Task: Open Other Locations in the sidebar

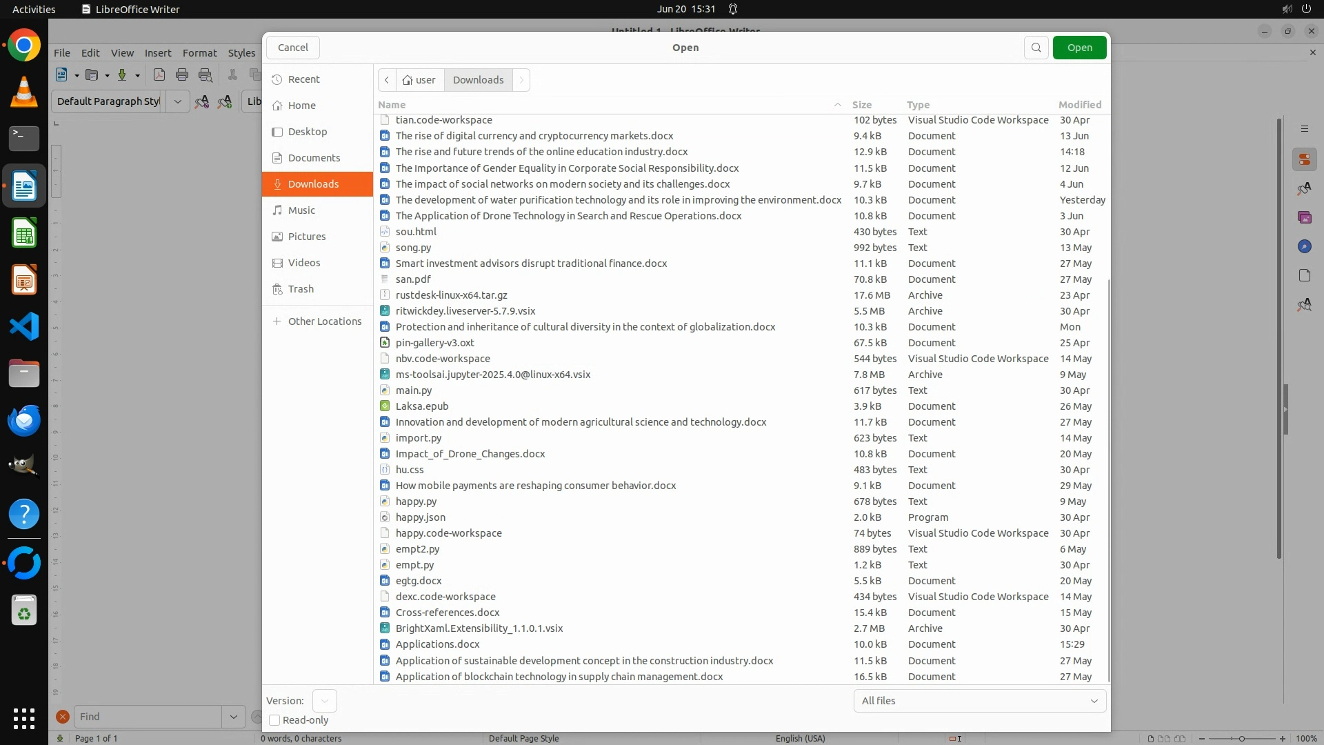Action: (x=324, y=321)
